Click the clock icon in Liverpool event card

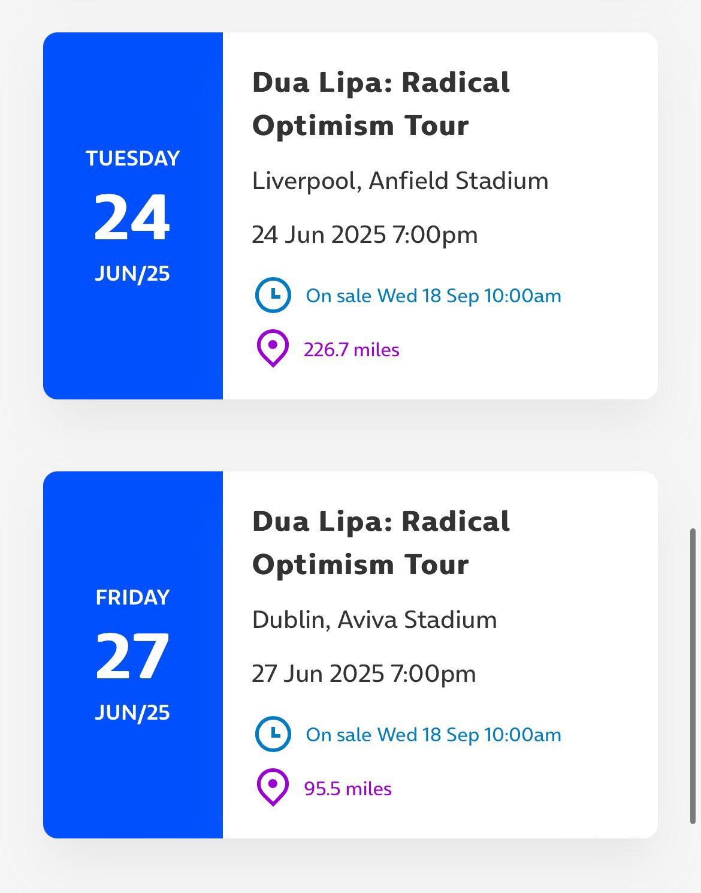pyautogui.click(x=273, y=295)
